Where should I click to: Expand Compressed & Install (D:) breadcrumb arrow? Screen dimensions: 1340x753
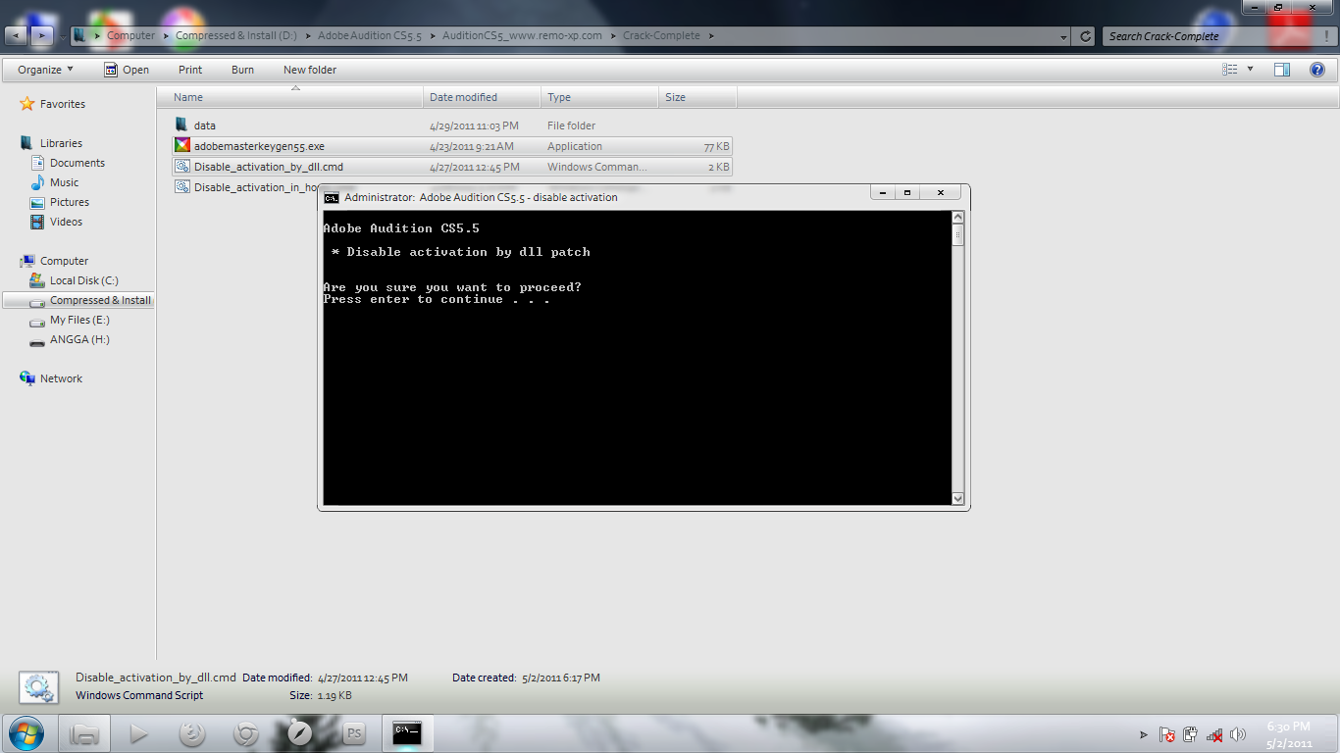click(x=307, y=36)
